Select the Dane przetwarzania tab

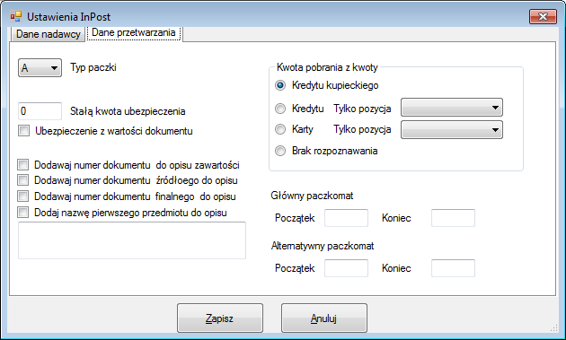pyautogui.click(x=134, y=33)
